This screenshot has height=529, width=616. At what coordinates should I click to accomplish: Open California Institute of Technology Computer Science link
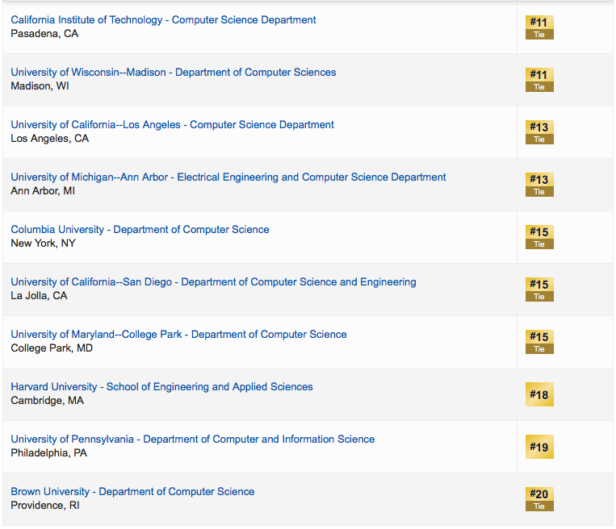point(163,20)
